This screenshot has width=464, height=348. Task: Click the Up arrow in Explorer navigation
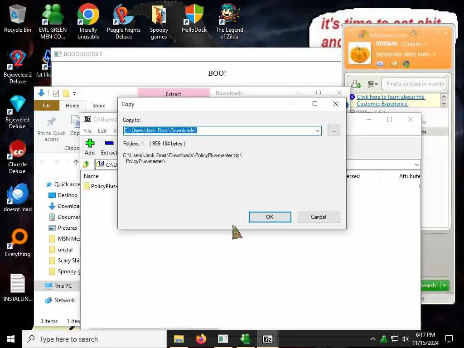coord(76,162)
